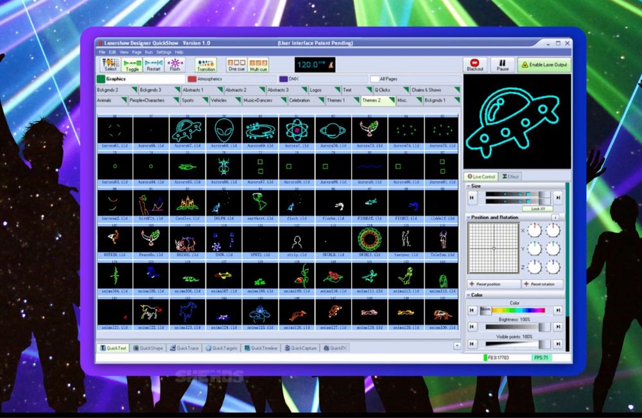
Task: Open the QuickTimeline tool
Action: pyautogui.click(x=261, y=348)
